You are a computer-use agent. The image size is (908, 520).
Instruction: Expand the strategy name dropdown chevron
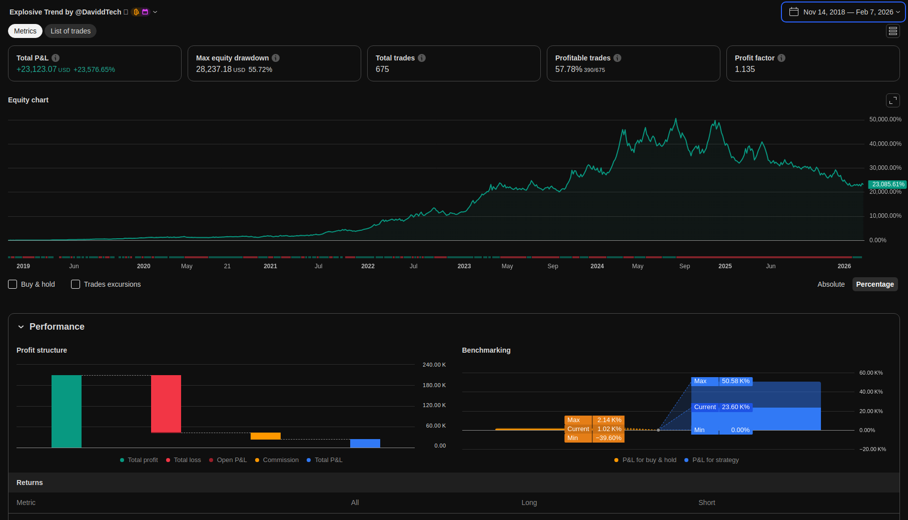[155, 12]
